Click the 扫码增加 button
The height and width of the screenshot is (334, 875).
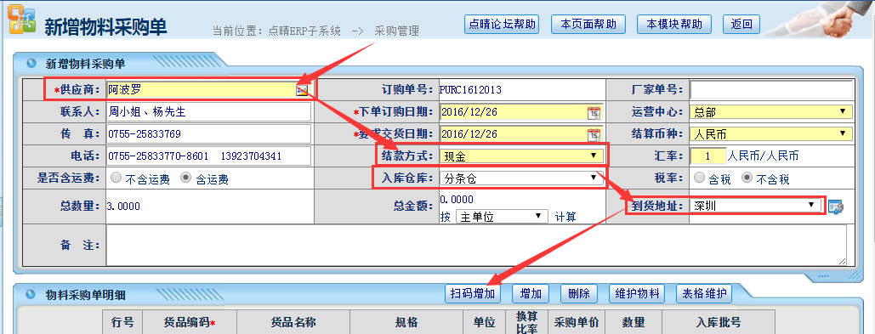click(x=473, y=293)
